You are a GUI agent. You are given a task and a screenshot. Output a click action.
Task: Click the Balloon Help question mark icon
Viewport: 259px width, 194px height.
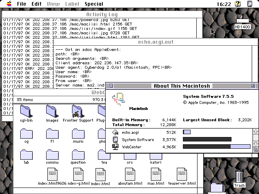point(238,4)
